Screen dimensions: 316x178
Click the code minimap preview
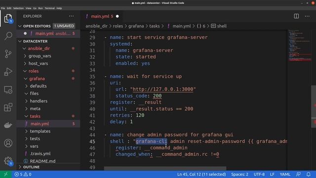299,45
